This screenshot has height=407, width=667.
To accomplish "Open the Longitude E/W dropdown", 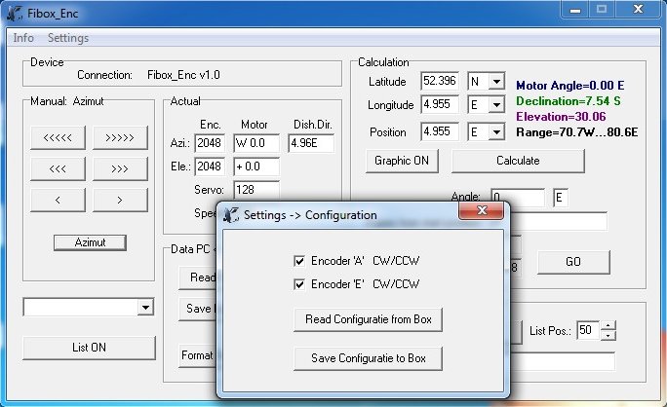I will pos(496,106).
